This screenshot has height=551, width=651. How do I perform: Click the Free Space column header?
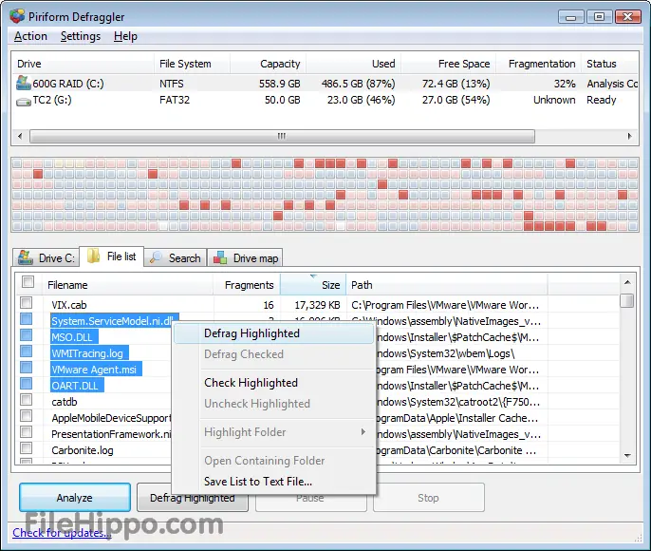point(449,64)
